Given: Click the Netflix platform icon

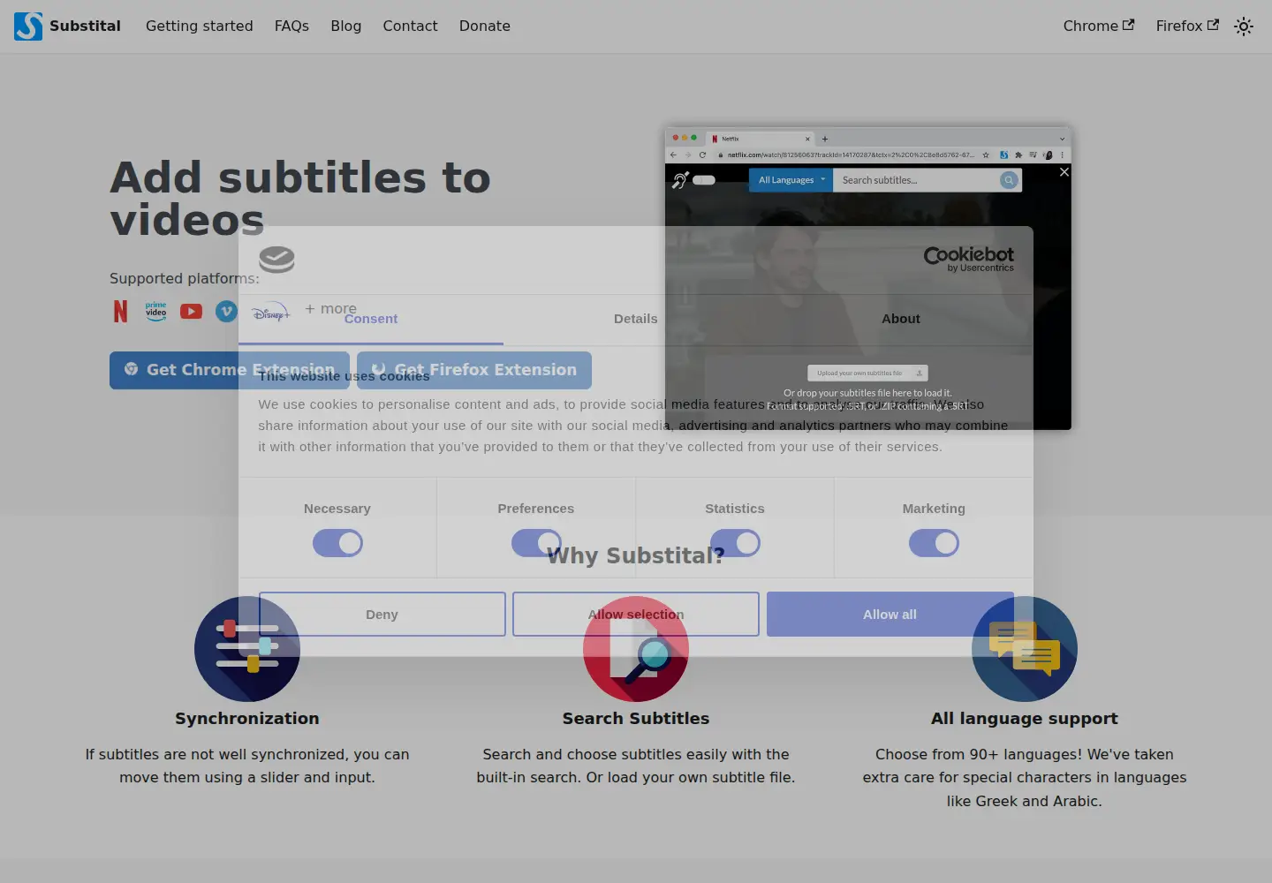Looking at the screenshot, I should 121,311.
